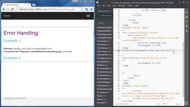Click the Working Files header
Image resolution: width=190 pixels, height=107 pixels.
(x=103, y=11)
